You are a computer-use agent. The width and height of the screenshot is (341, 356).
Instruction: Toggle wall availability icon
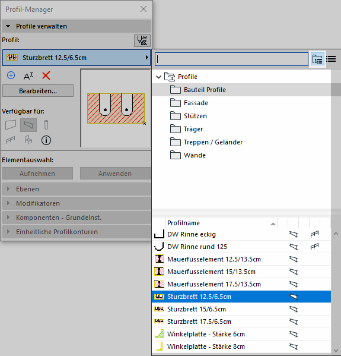click(x=11, y=125)
